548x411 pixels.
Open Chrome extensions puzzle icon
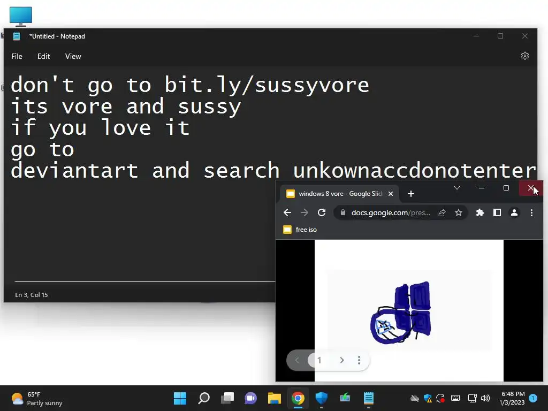480,212
